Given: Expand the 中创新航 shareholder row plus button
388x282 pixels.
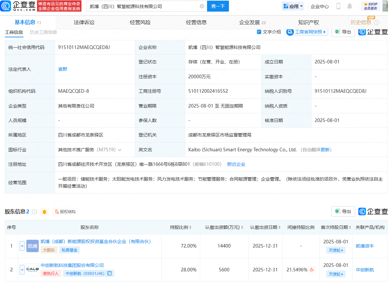Looking at the screenshot, I should [22, 270].
